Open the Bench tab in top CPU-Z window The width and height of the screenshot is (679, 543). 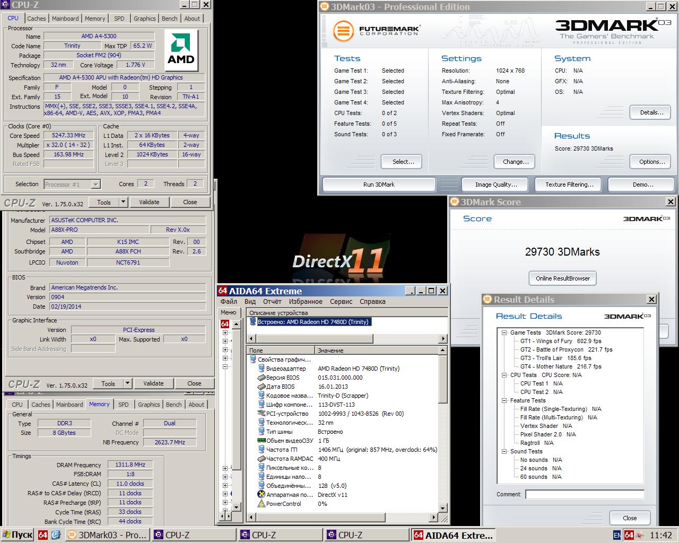pyautogui.click(x=170, y=18)
